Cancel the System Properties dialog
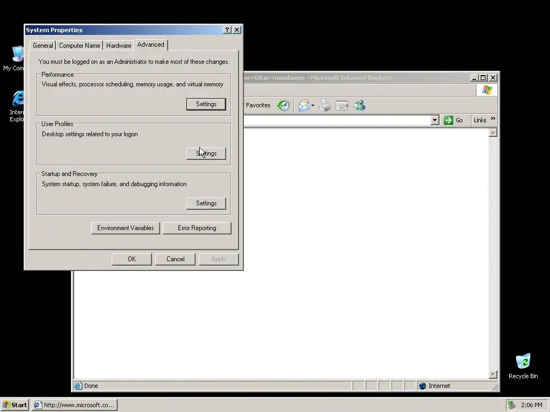 [176, 259]
